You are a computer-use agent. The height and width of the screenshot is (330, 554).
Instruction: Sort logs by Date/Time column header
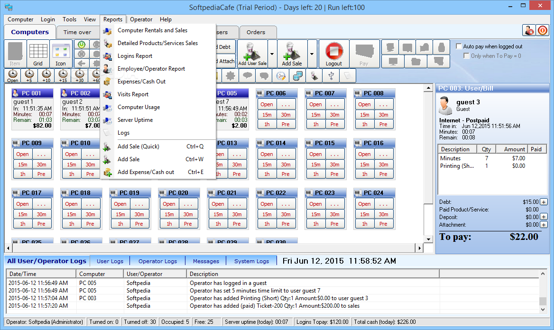click(x=41, y=274)
